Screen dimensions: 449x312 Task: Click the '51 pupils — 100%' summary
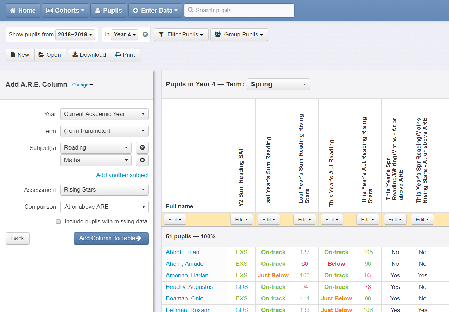point(191,237)
